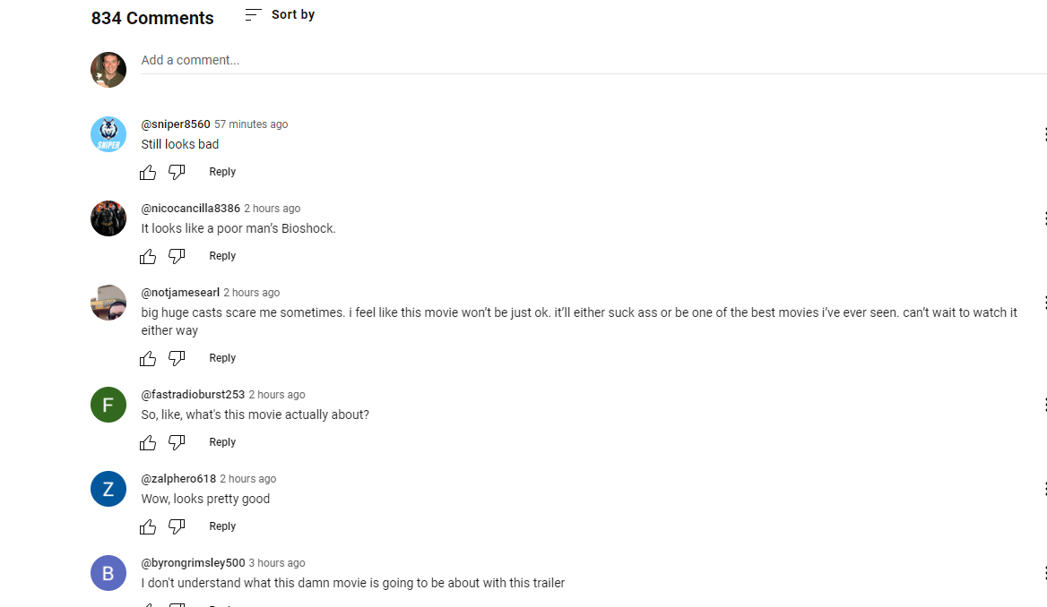Reply to @fastradioburst253's question about the movie
This screenshot has width=1047, height=607.
(222, 441)
